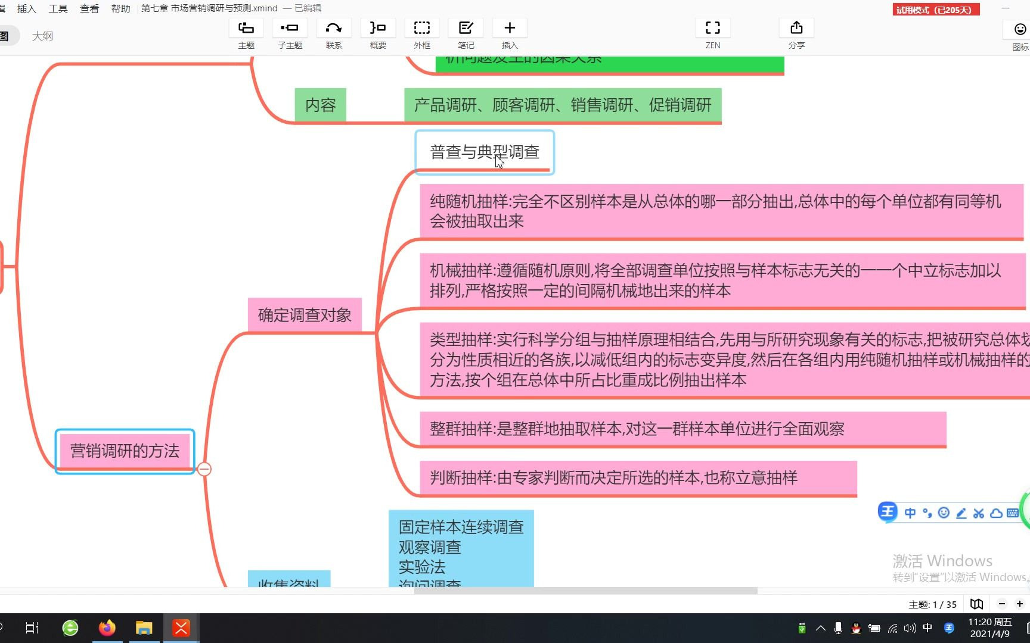Select the 类型抽样 topic
Image resolution: width=1030 pixels, height=643 pixels.
click(725, 360)
